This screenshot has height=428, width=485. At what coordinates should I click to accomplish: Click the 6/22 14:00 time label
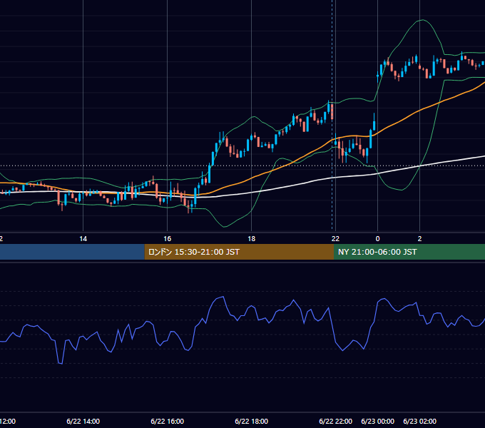coord(83,421)
